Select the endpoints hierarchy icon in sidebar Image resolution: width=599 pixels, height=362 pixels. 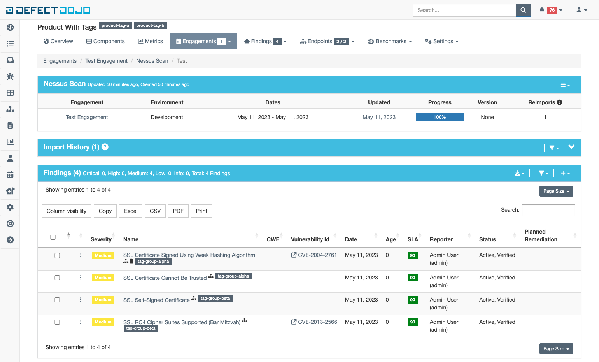click(x=10, y=109)
